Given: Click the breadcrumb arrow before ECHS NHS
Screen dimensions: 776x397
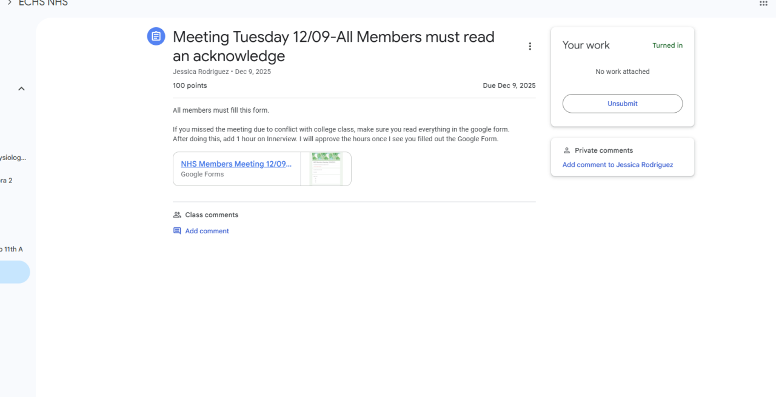Looking at the screenshot, I should (x=9, y=3).
